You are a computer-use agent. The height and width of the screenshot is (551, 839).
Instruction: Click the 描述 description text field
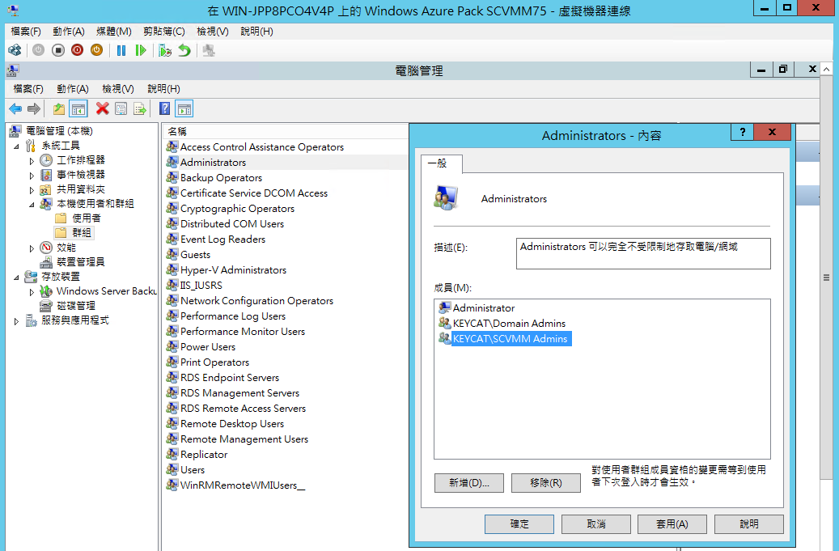coord(643,253)
